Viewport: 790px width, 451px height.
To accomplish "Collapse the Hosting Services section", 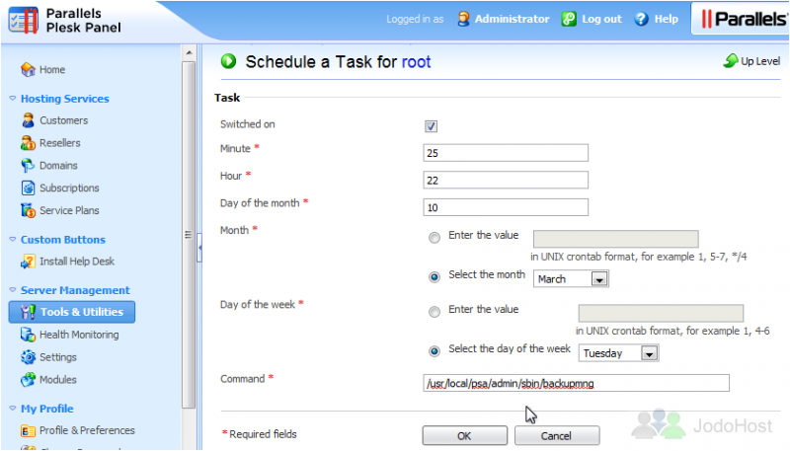I will 13,99.
